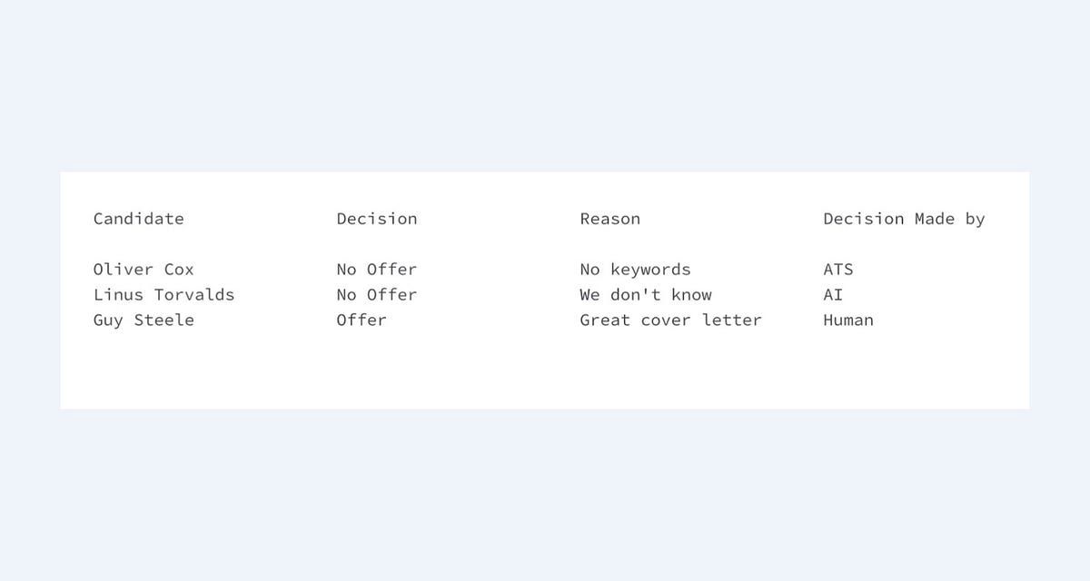
Task: Select the AI decision maker entry
Action: tap(833, 295)
